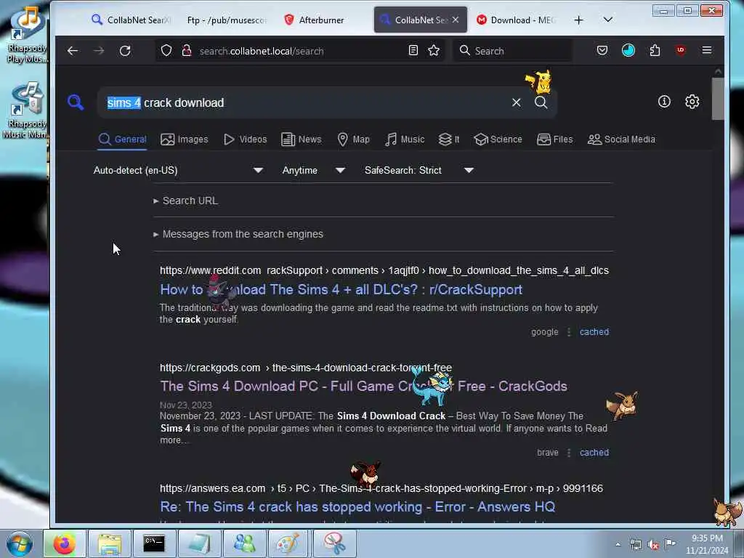
Task: Open the Answers HQ crack stopped working result
Action: click(x=357, y=506)
